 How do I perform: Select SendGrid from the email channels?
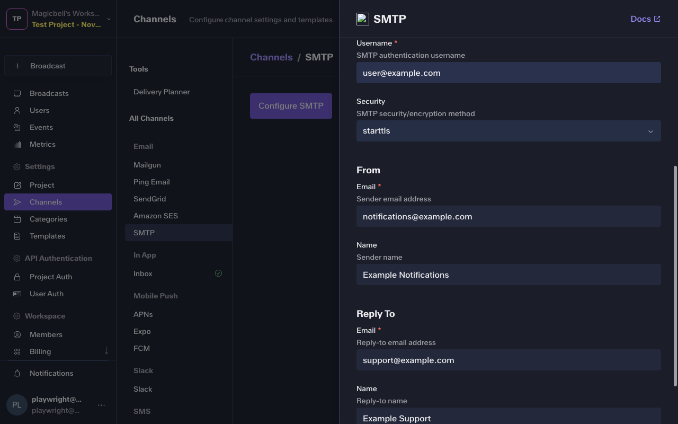tap(149, 199)
